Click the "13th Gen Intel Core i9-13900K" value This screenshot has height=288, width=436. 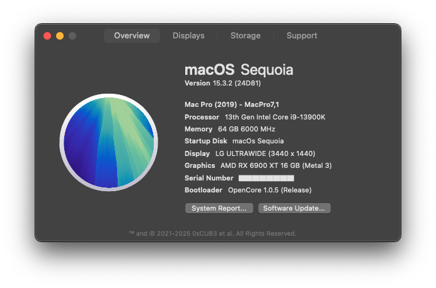pos(275,117)
